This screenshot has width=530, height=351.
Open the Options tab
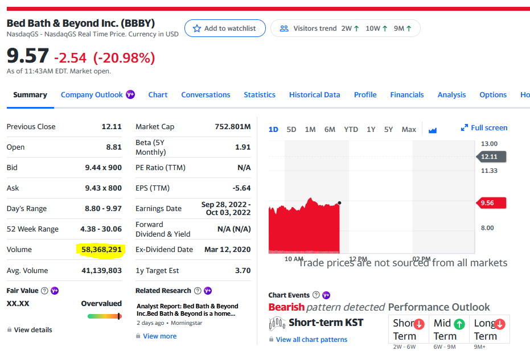[493, 94]
